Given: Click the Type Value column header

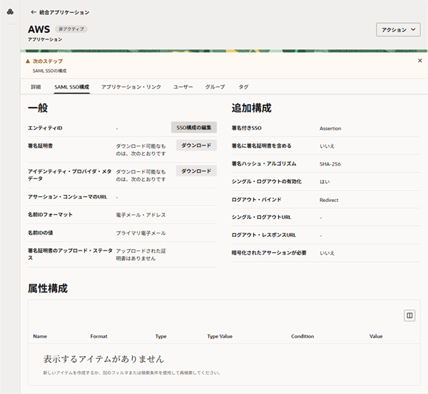Looking at the screenshot, I should pyautogui.click(x=220, y=336).
